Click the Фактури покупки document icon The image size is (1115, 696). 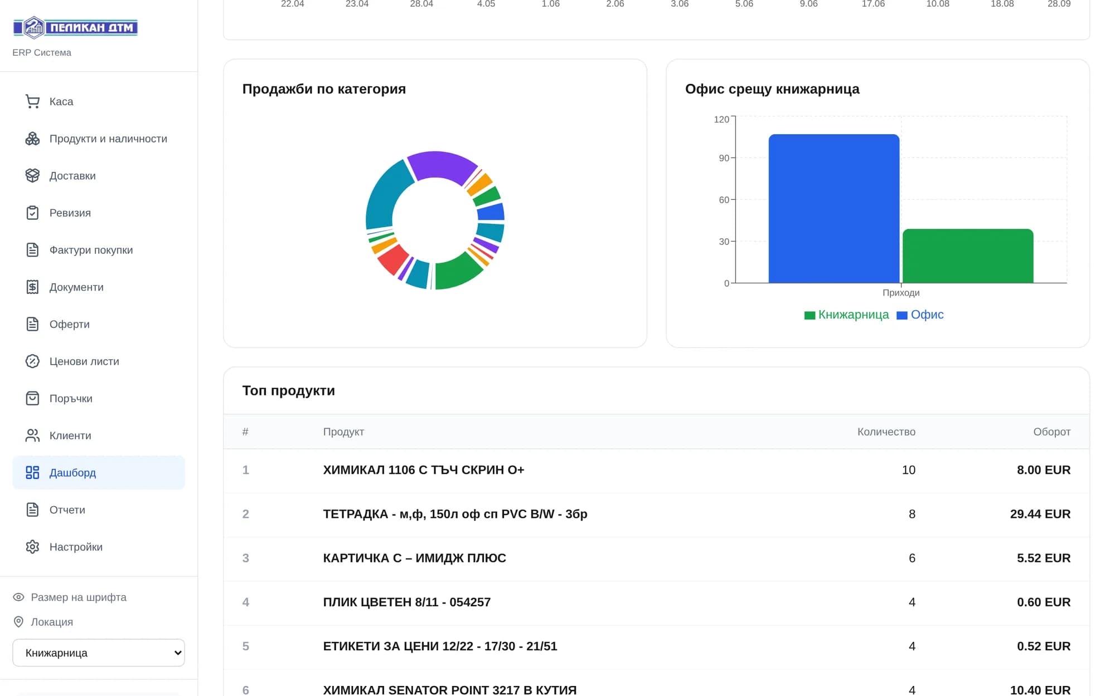32,250
